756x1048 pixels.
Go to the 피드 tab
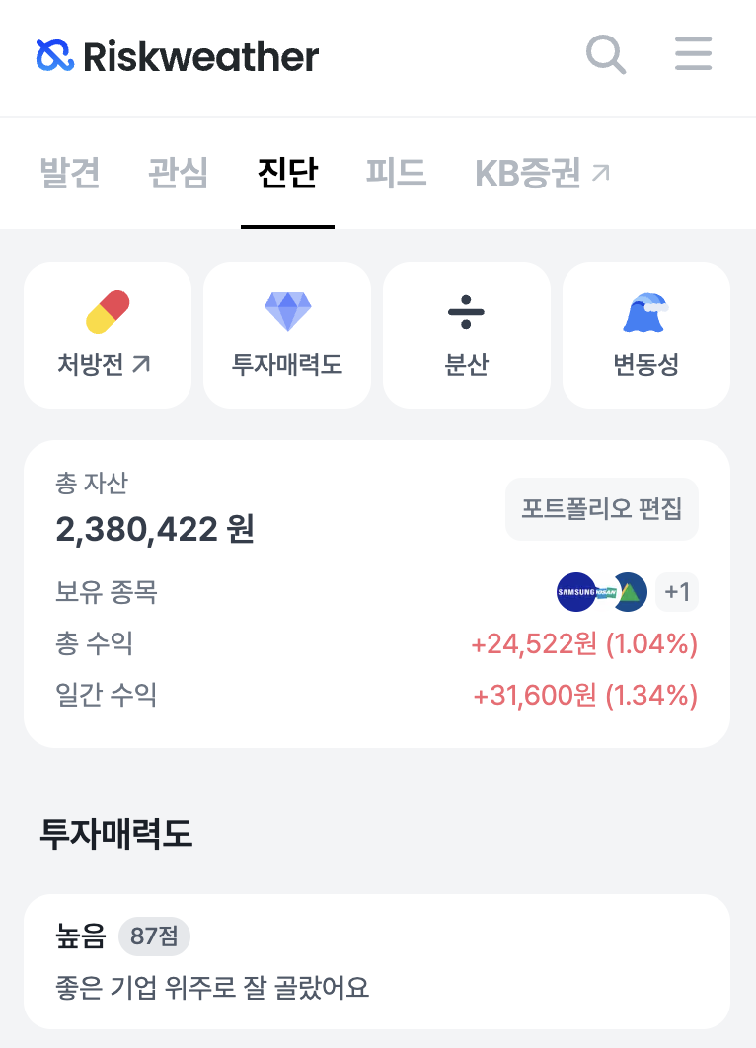pyautogui.click(x=396, y=174)
